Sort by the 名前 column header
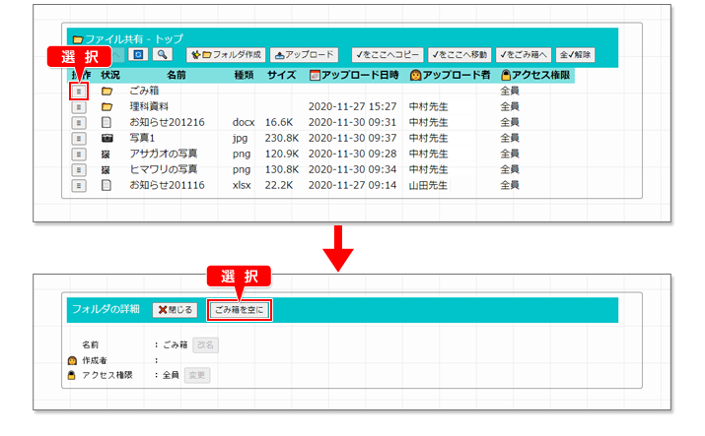This screenshot has width=705, height=436. (x=176, y=75)
